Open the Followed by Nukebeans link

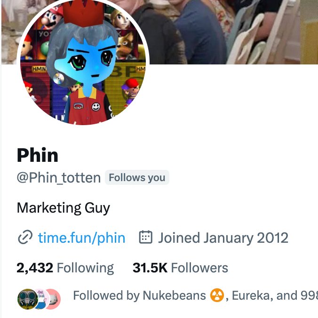tap(139, 295)
